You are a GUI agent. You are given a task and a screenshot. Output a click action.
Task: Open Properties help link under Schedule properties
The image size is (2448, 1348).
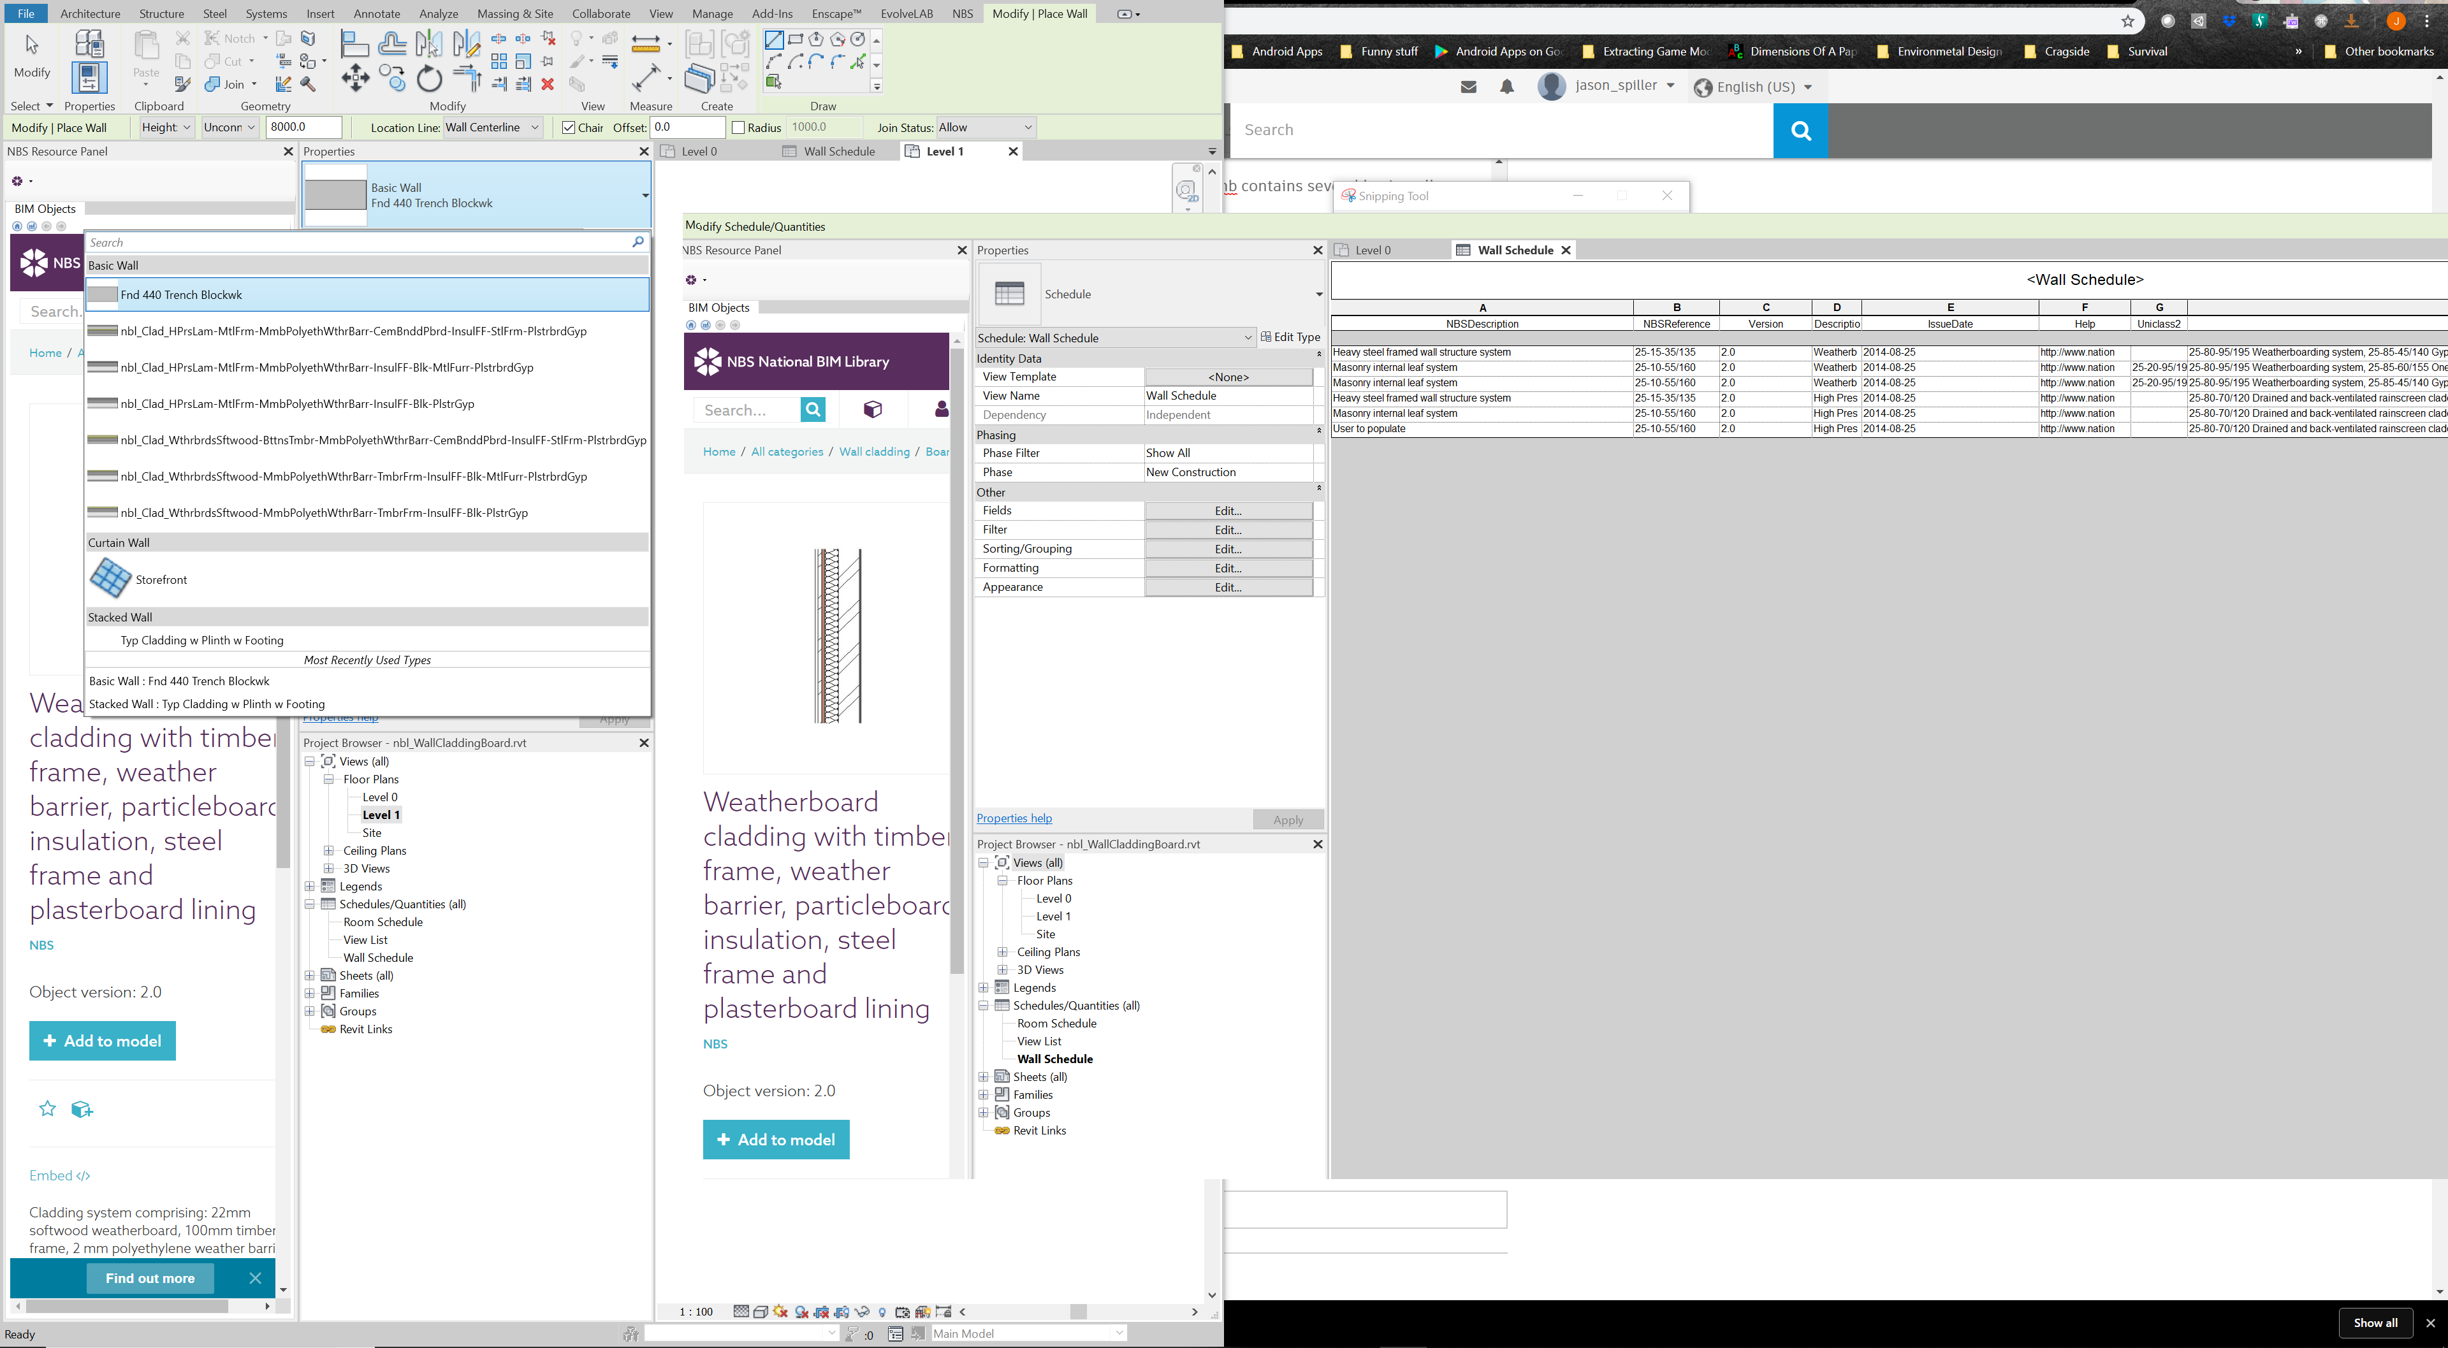point(1014,818)
